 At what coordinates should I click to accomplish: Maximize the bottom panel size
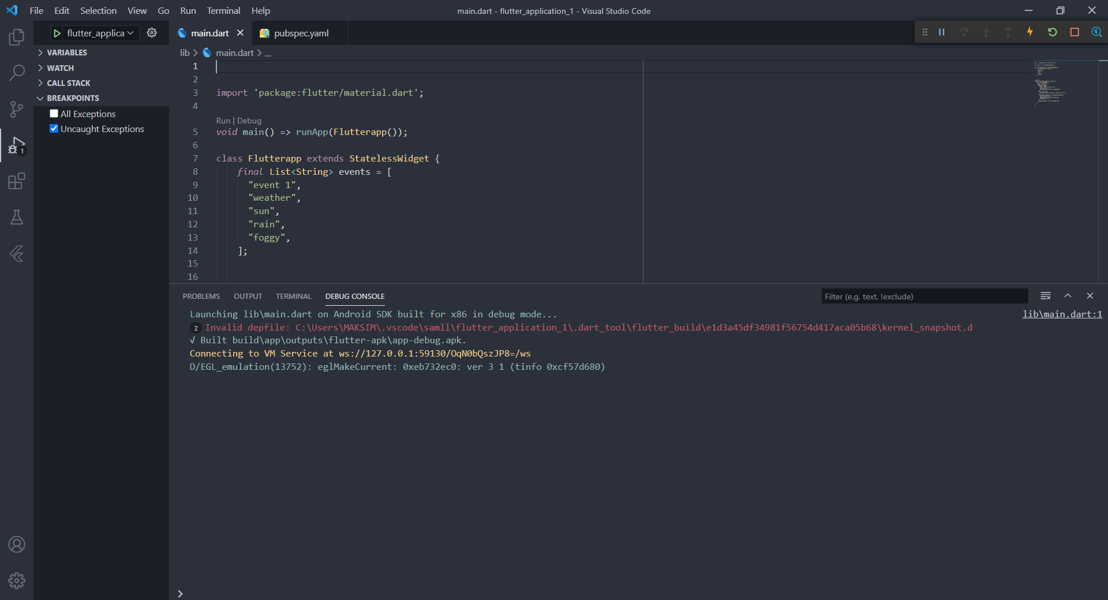tap(1068, 296)
